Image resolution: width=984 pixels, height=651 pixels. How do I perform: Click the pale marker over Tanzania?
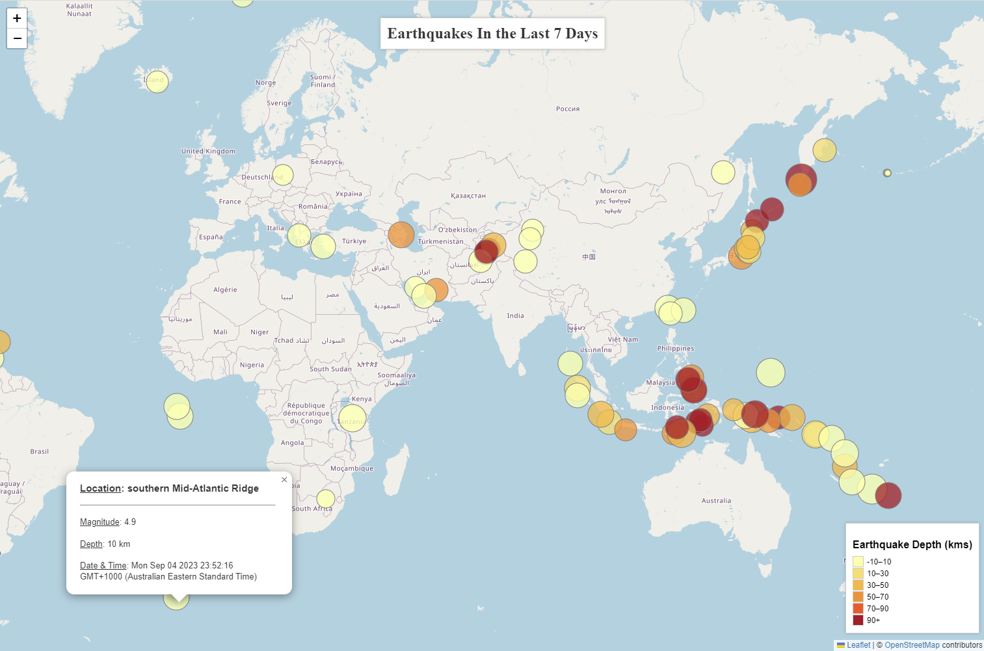352,419
